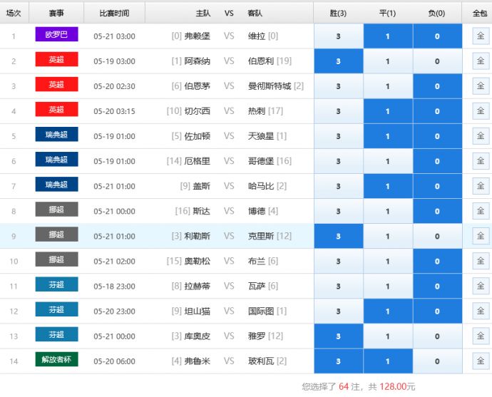Viewport: 492px width, 397px height.
Task: Select loss (0) for 弗鲁米 vs 玻利瓦
Action: (437, 361)
